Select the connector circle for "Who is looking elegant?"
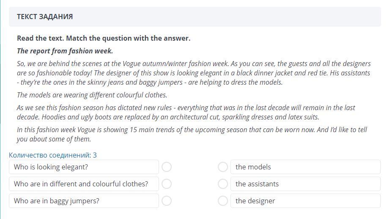Image resolution: width=387 pixels, height=219 pixels. point(167,167)
